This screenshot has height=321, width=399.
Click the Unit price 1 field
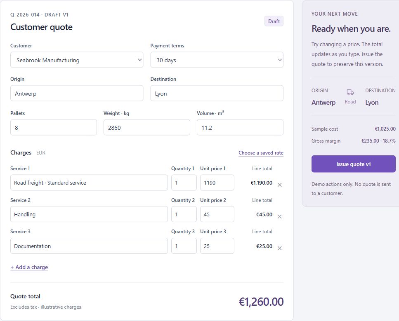(x=217, y=183)
